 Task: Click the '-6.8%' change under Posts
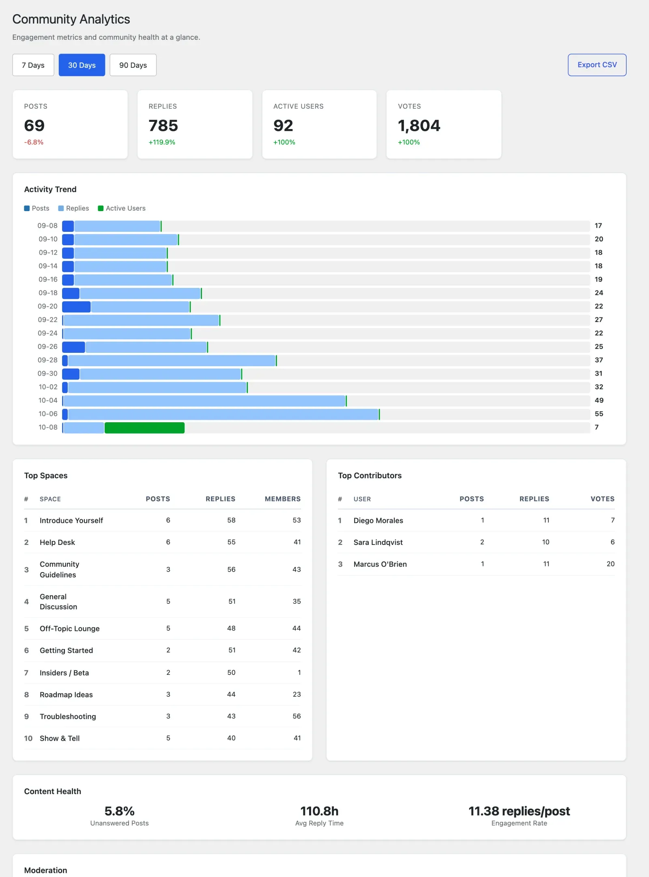[34, 143]
